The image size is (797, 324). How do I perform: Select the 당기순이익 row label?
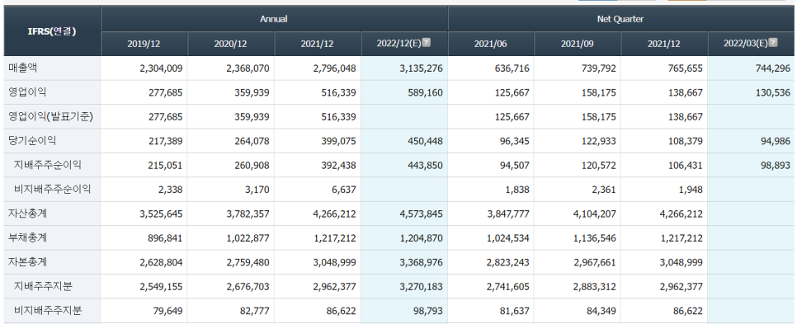(x=32, y=140)
